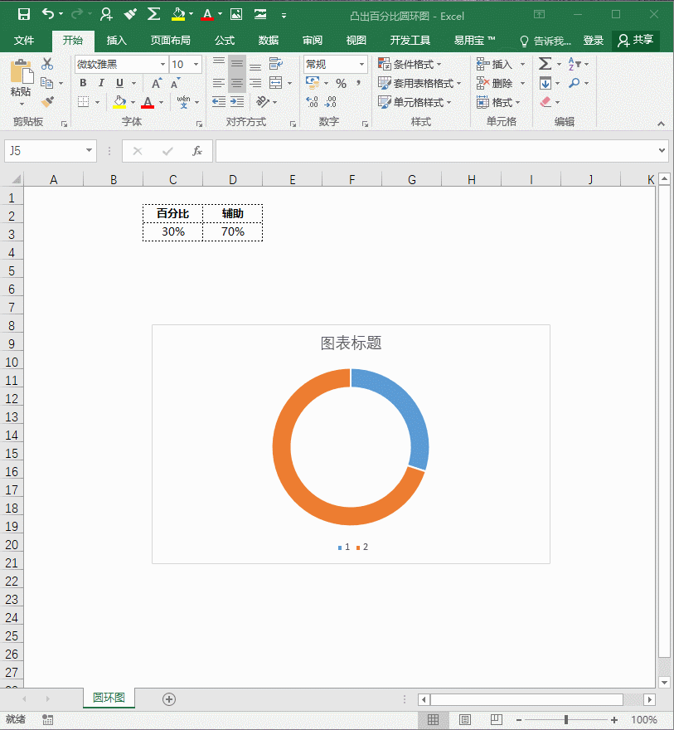
Task: Increase indent in alignment group
Action: (x=237, y=101)
